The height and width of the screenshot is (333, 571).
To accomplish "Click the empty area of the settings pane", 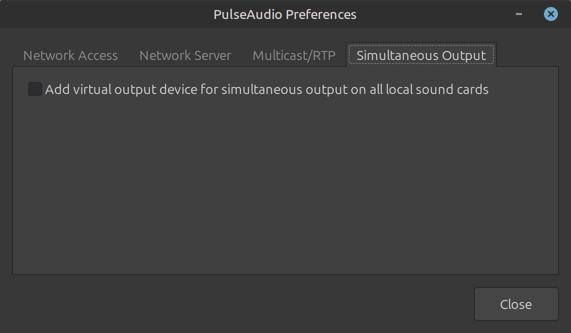I will point(284,190).
